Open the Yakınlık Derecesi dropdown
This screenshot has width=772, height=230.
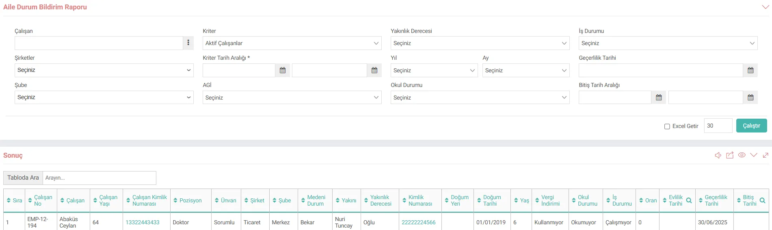click(x=480, y=43)
